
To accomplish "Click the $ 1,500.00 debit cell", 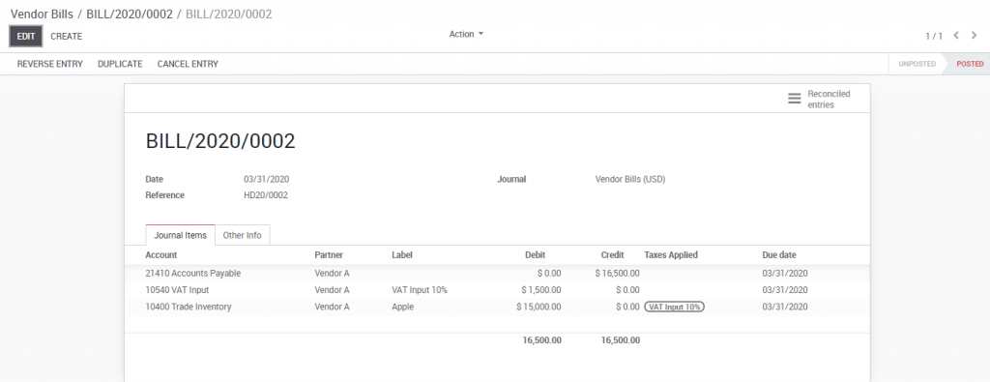I will (x=541, y=290).
